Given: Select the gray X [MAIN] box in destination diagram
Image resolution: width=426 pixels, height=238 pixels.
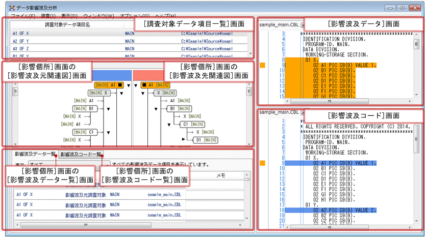Looking at the screenshot, I should 165,93.
